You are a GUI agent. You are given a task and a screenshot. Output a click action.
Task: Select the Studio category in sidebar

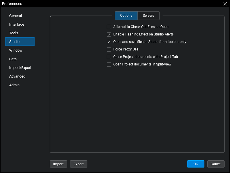[14, 42]
